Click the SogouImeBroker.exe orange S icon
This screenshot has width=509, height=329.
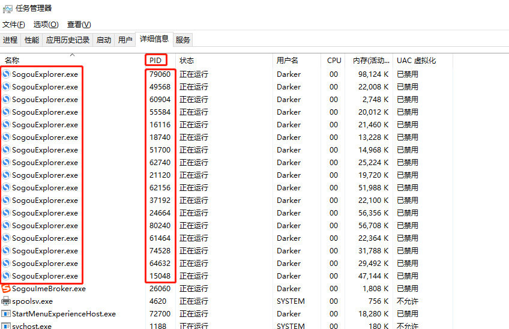(6, 288)
